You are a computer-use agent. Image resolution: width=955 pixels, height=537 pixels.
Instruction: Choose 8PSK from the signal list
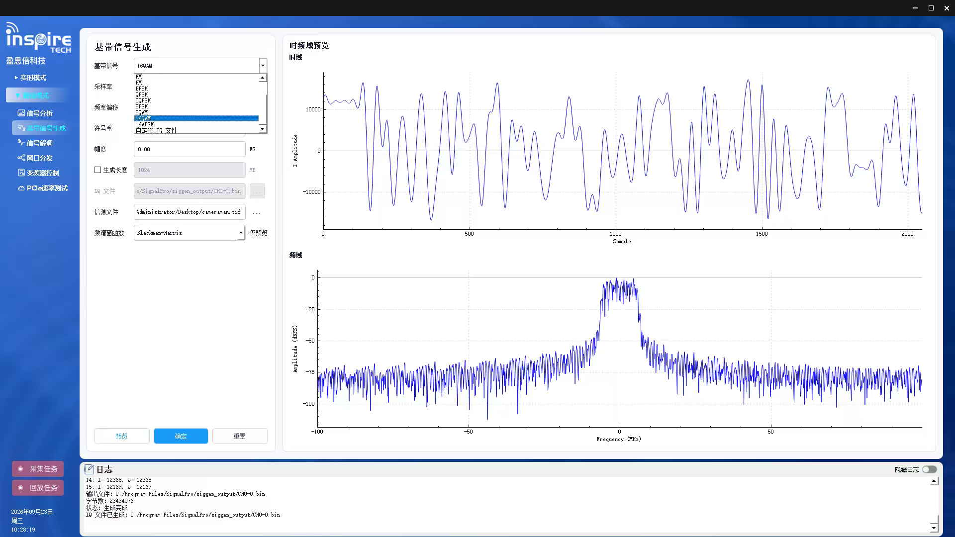coord(196,106)
